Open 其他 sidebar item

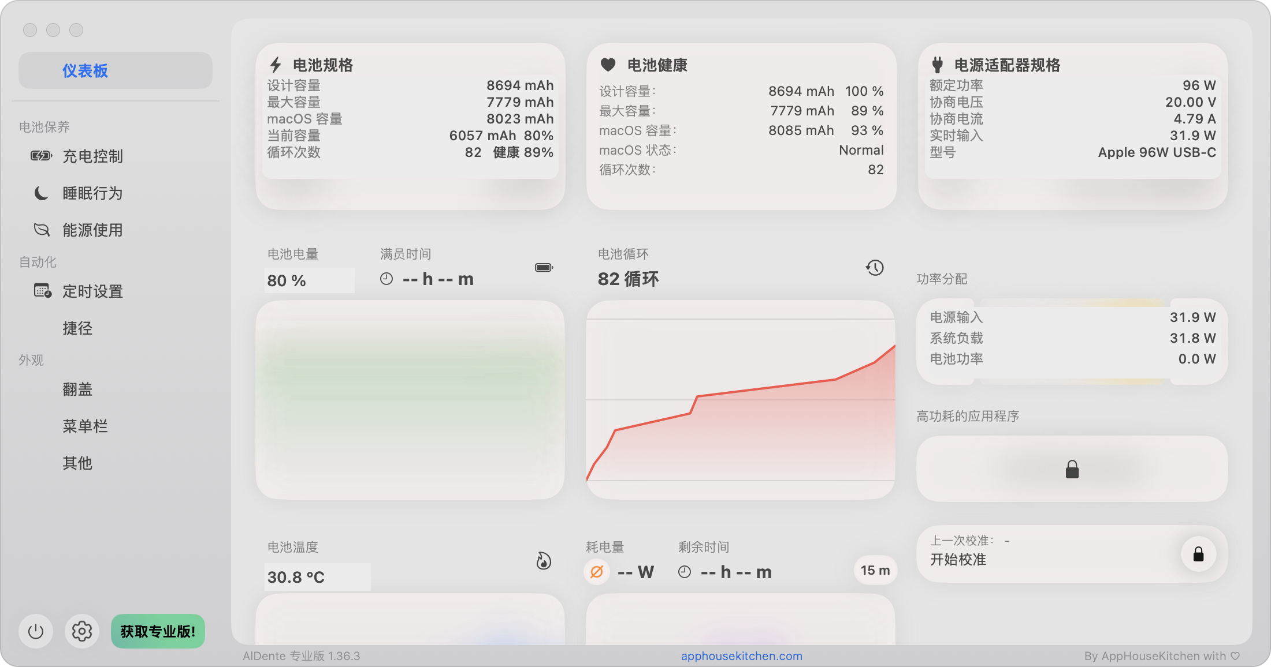click(x=77, y=463)
